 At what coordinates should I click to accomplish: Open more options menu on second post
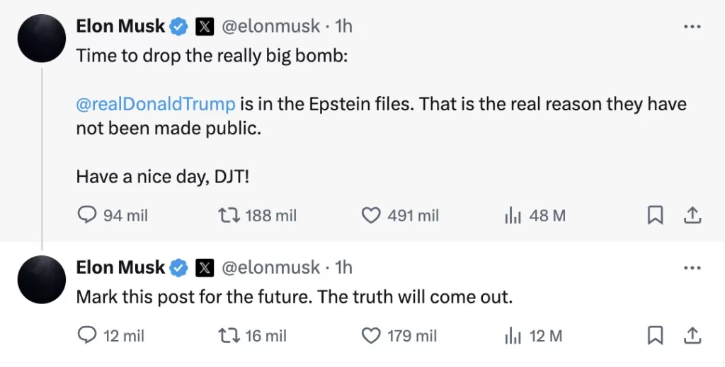click(x=692, y=269)
